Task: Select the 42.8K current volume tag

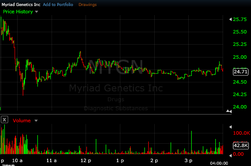Action: [241, 145]
